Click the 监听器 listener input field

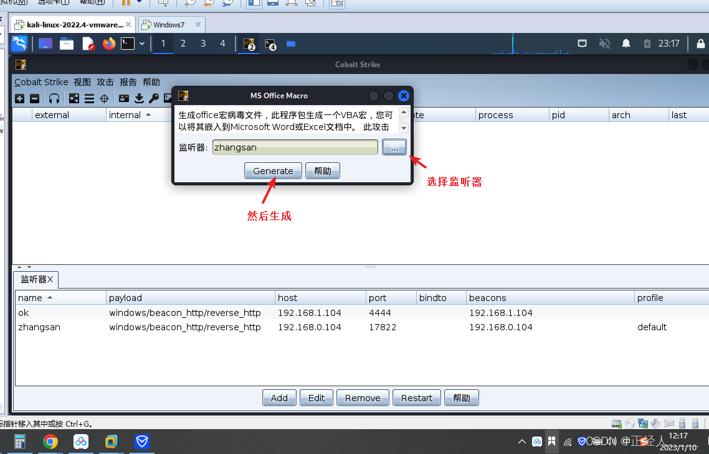pos(295,147)
